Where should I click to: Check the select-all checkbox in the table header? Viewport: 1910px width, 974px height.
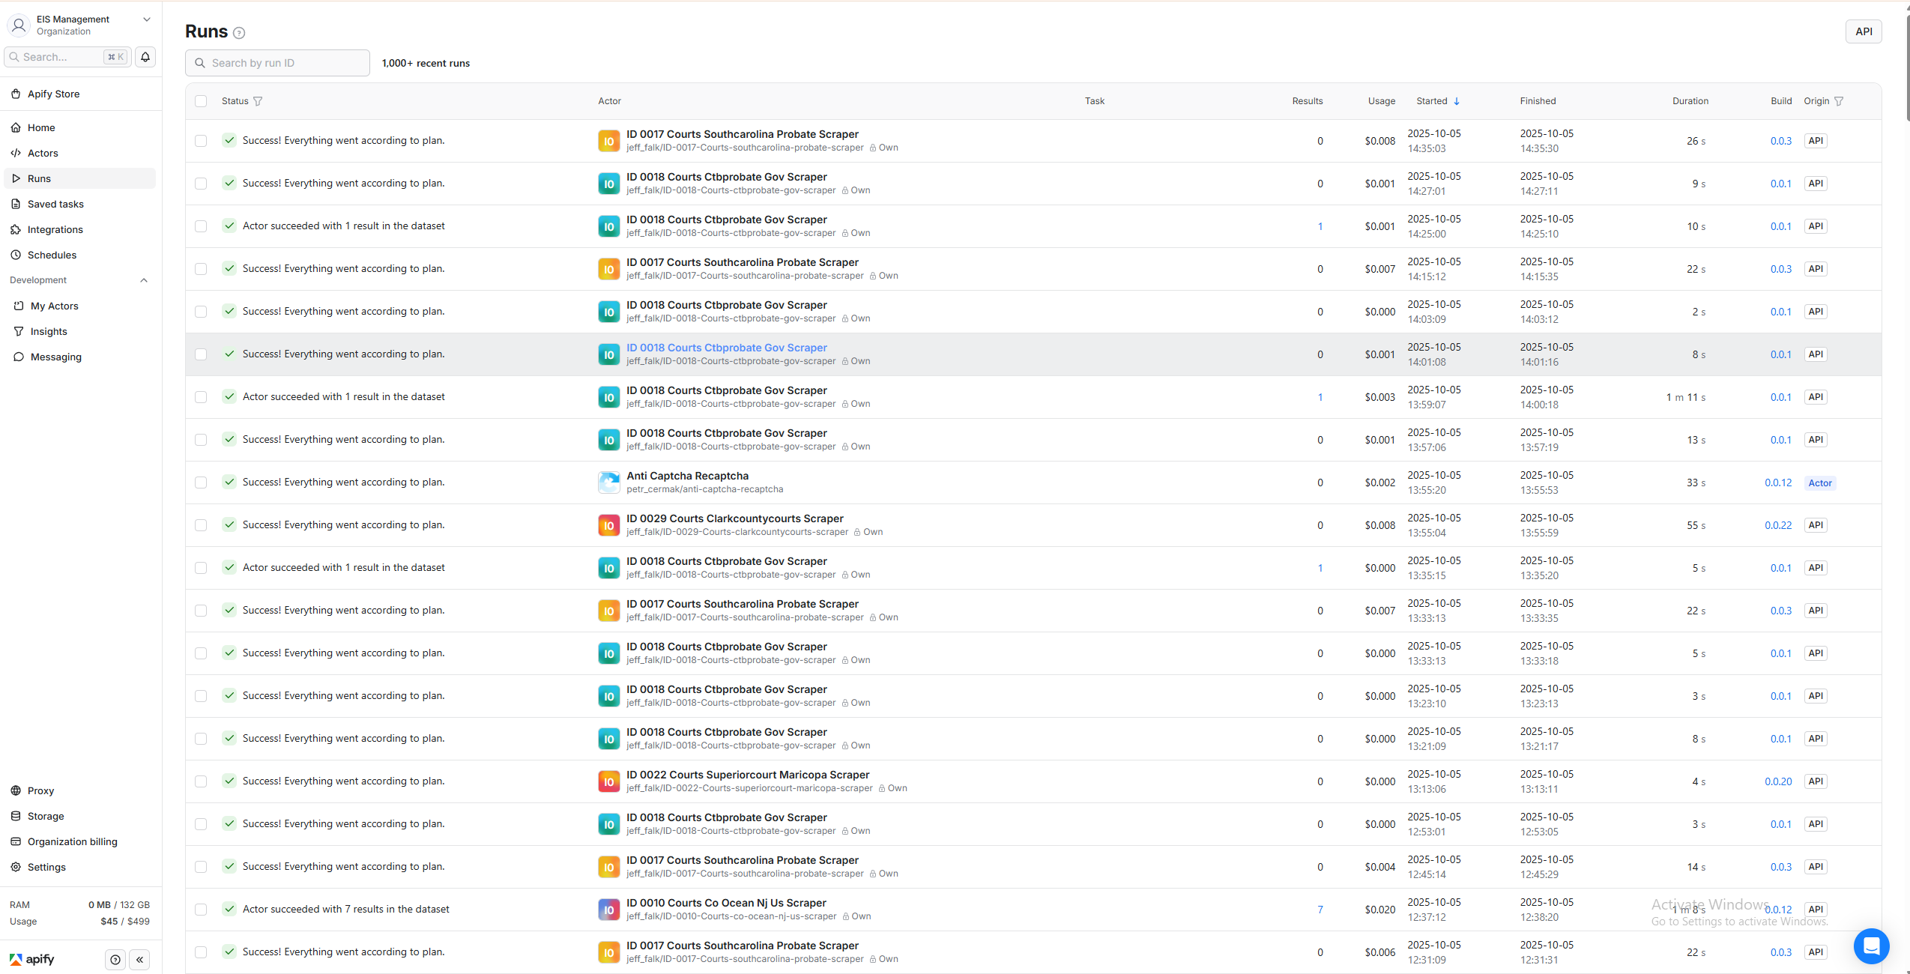pos(201,100)
